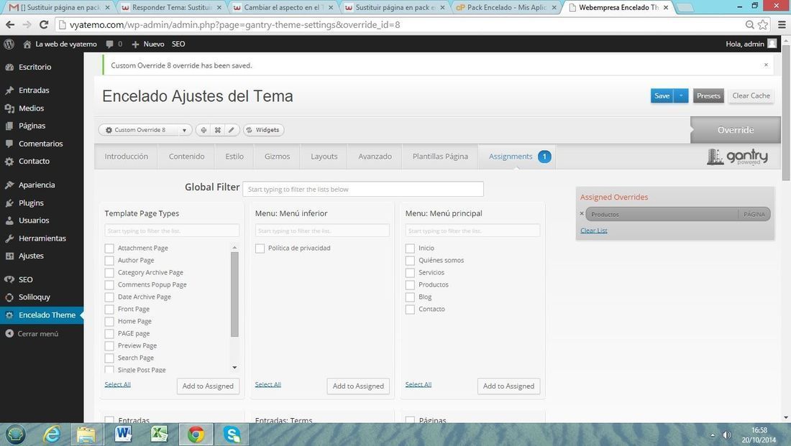
Task: Click the WordPress logo in admin bar
Action: [x=9, y=44]
